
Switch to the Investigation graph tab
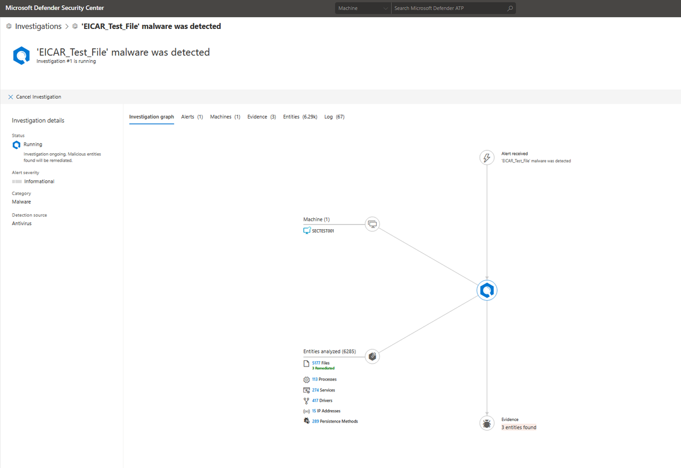(x=152, y=117)
